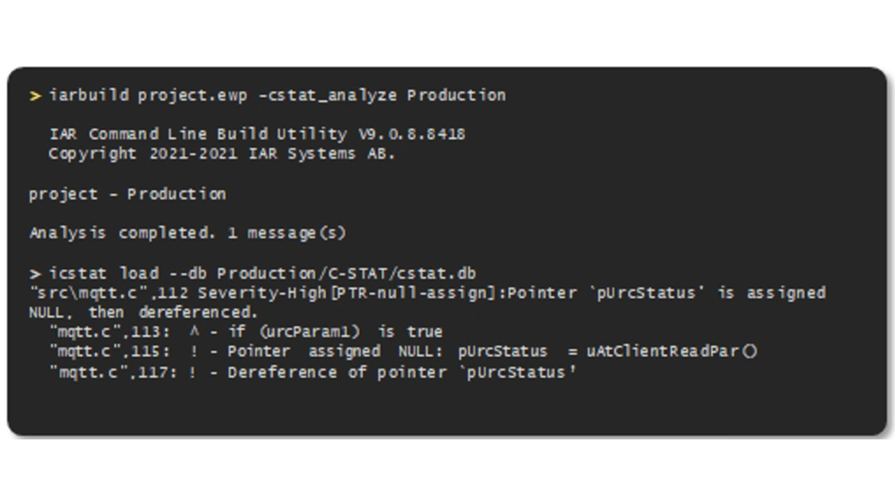Click the "Analysis completed. 1 message(s)" text

[x=187, y=233]
